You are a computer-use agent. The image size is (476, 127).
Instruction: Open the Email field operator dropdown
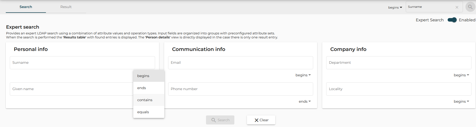point(303,75)
